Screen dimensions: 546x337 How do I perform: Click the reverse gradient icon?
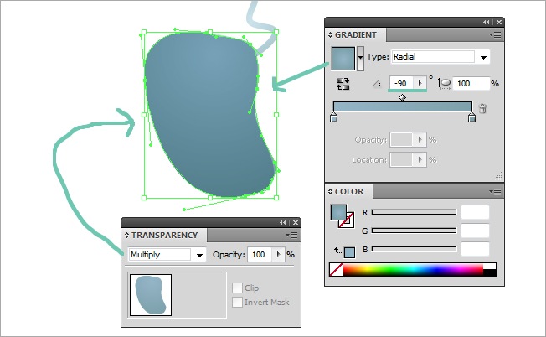tap(343, 84)
